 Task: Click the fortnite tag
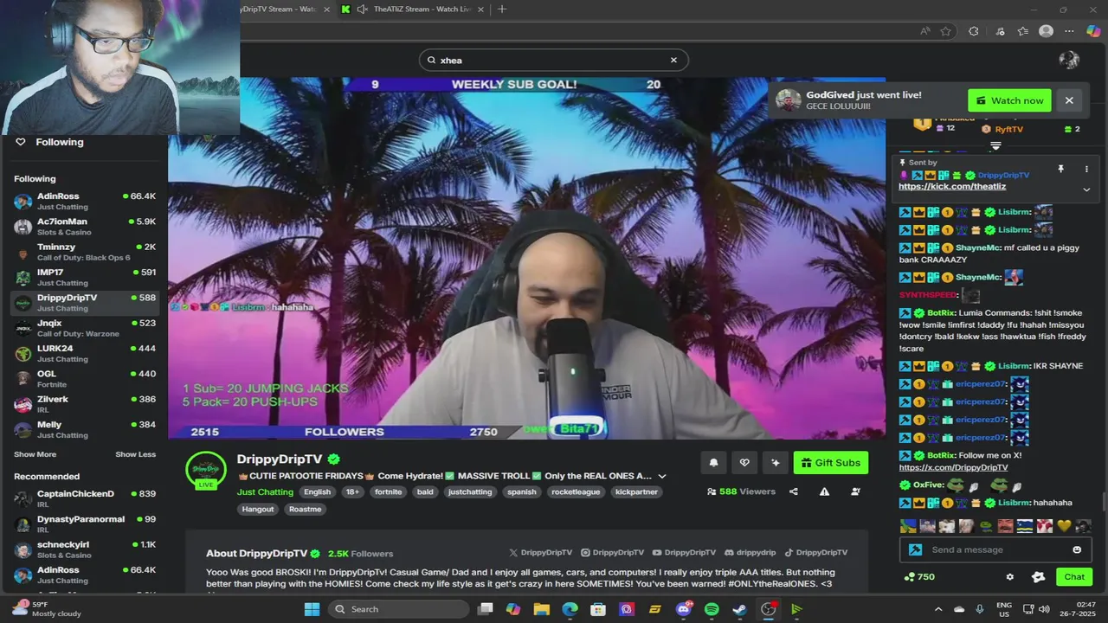pos(388,491)
